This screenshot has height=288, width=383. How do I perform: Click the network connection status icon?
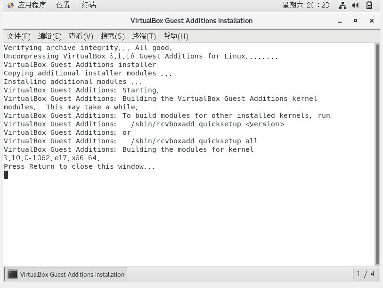click(x=342, y=6)
